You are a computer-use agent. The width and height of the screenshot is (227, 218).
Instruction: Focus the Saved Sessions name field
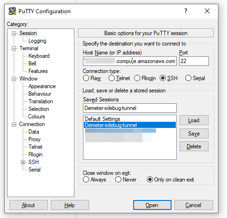(130, 108)
